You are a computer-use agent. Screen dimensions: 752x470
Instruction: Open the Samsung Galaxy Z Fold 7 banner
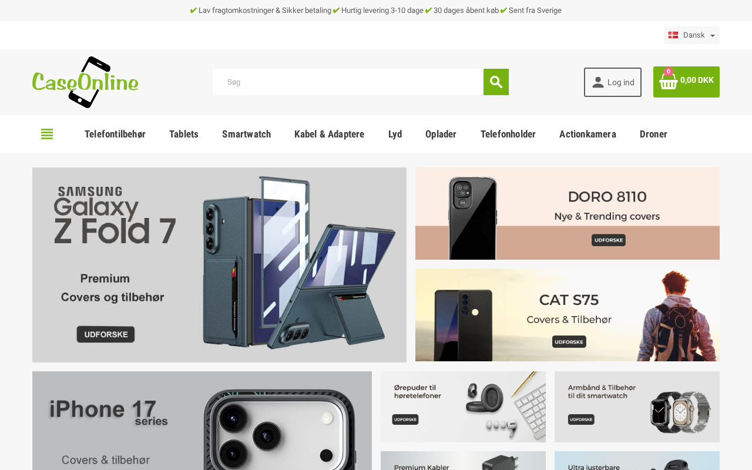click(219, 265)
